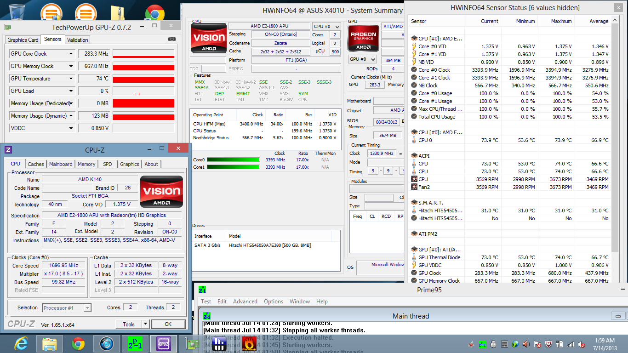Screen dimensions: 628x353
Task: Click the Fan2 sensor row fan icon
Action: 414,187
